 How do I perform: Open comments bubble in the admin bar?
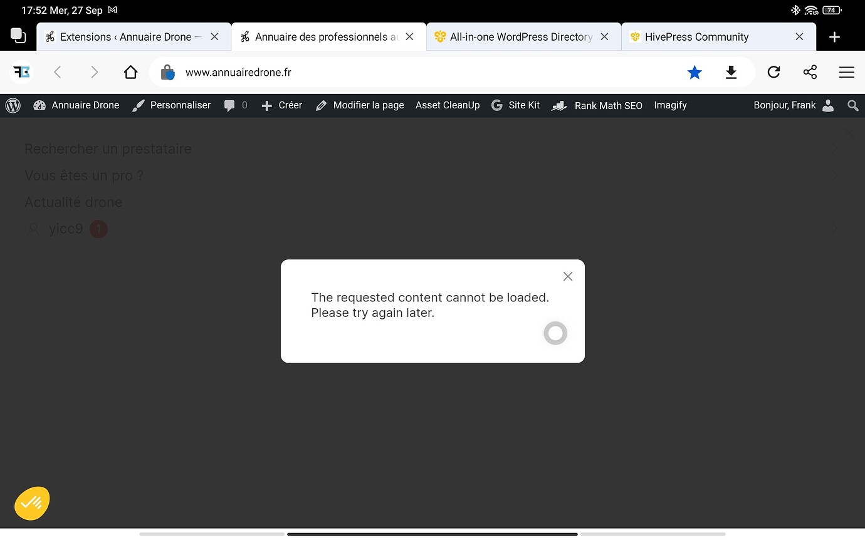click(x=236, y=105)
